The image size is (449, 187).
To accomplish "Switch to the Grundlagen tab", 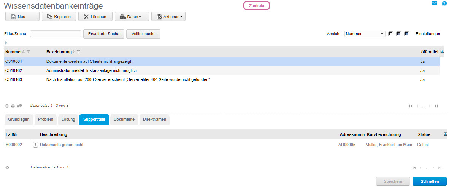I will click(19, 120).
